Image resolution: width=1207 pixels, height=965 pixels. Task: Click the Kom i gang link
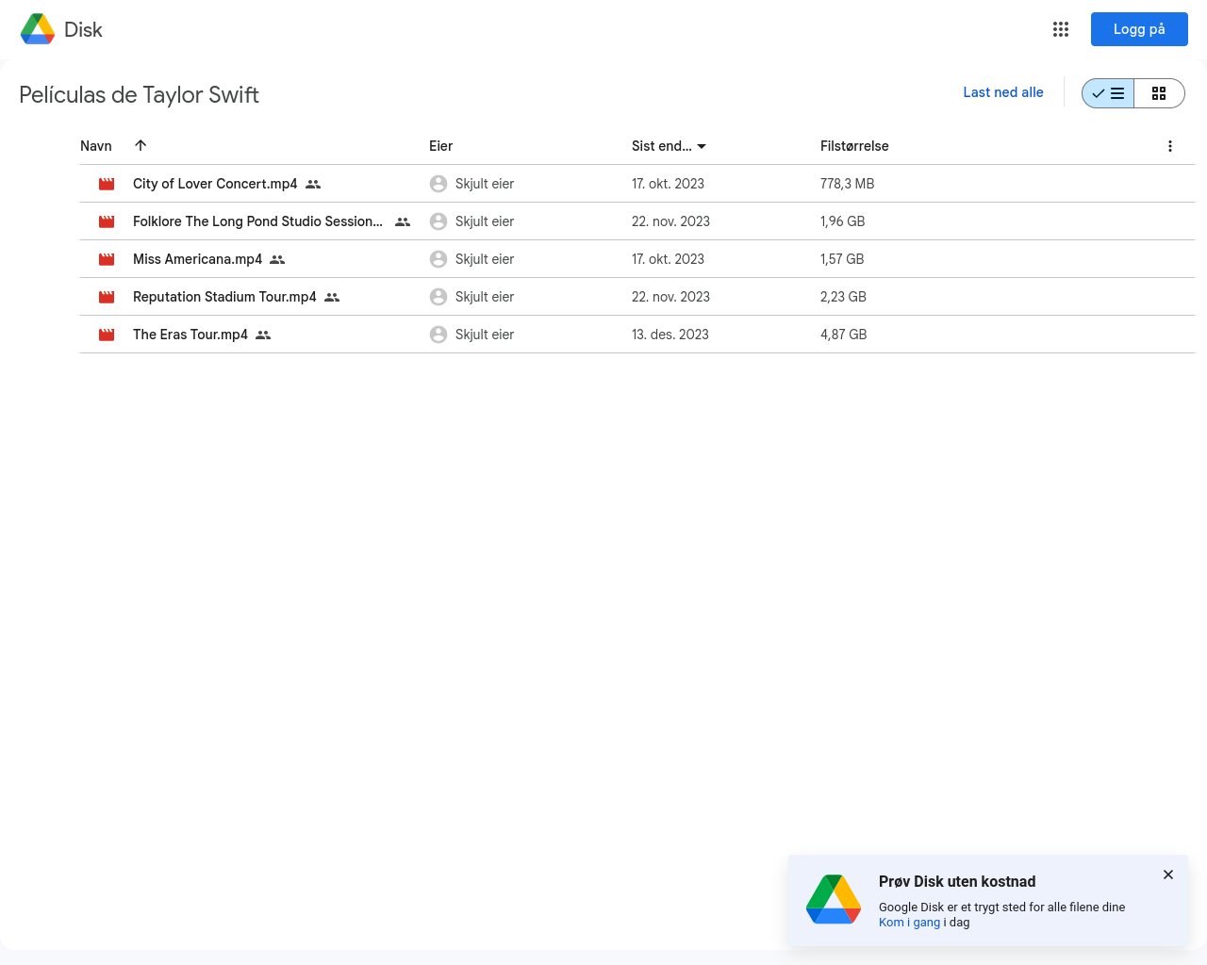(909, 923)
